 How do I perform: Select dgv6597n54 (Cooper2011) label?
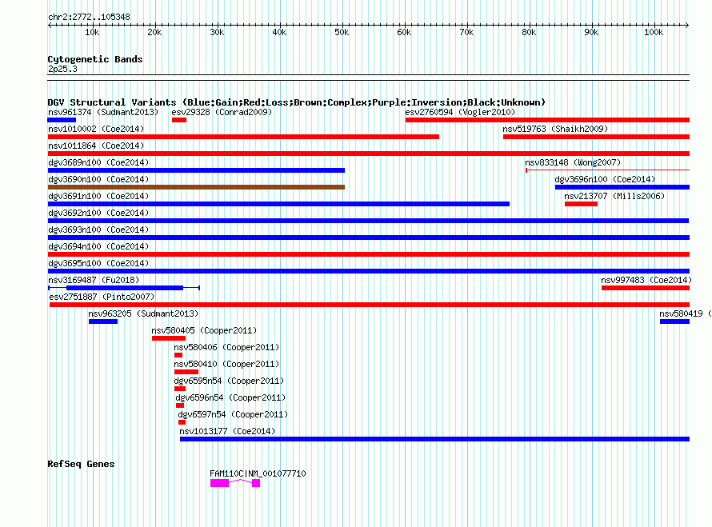click(233, 414)
